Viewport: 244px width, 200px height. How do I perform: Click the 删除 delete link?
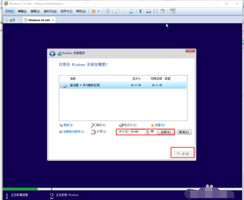coord(99,125)
